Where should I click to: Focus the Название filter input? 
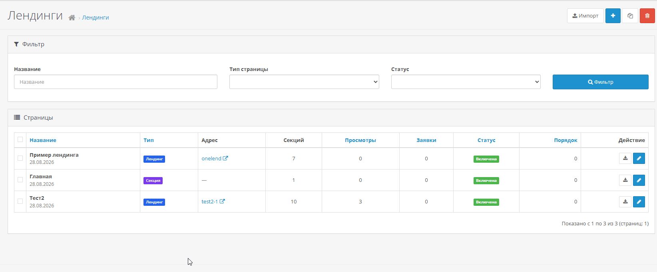coord(115,82)
